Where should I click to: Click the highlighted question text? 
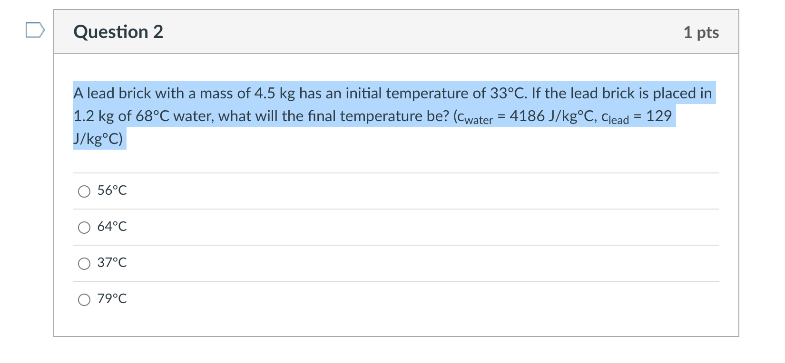333,115
